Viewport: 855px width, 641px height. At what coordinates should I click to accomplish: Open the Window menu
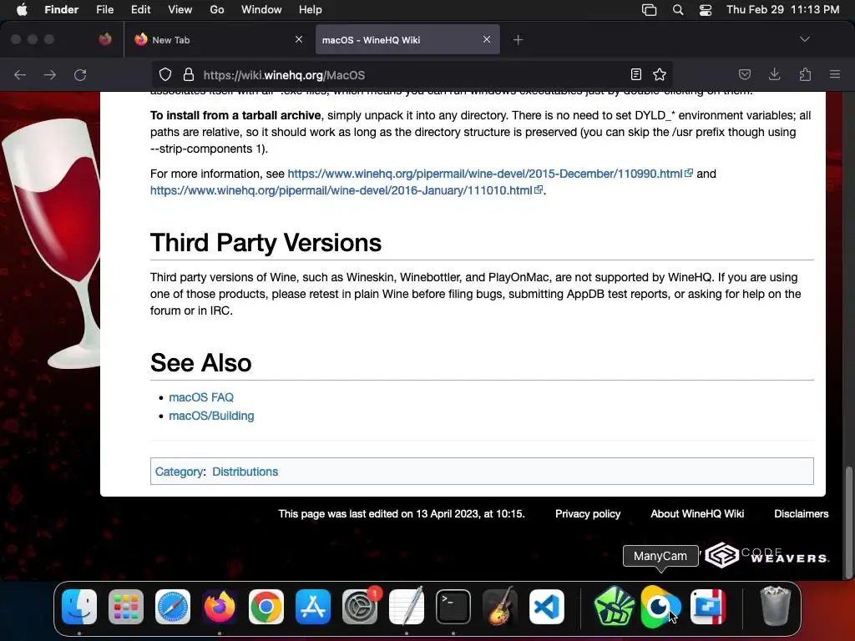[261, 10]
